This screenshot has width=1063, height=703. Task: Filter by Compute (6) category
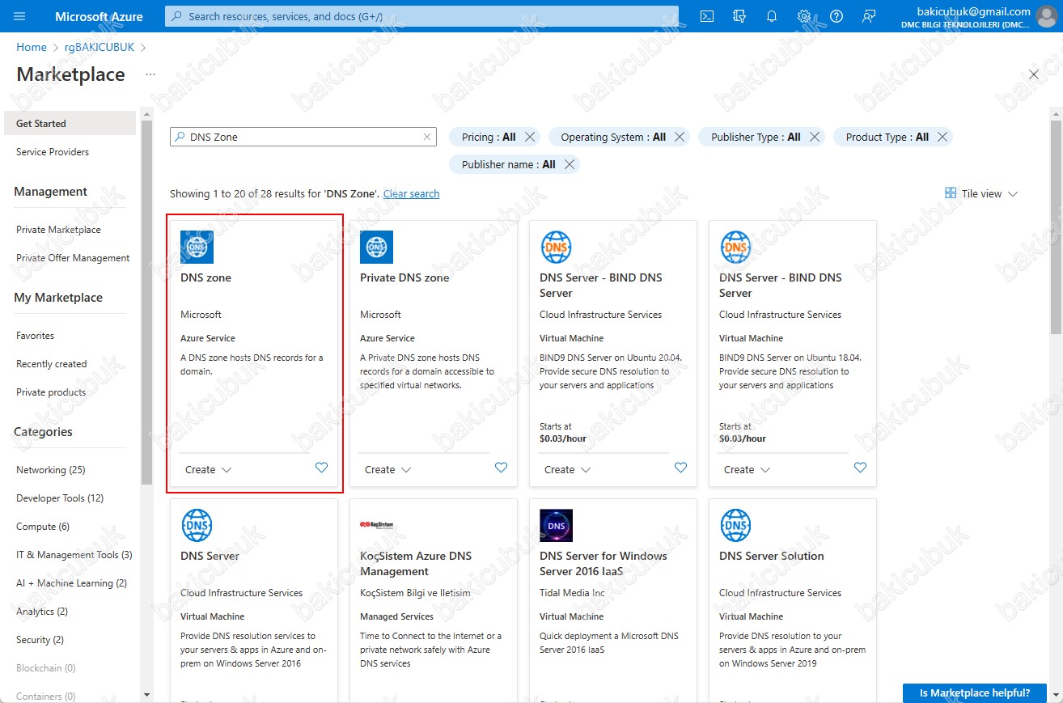[43, 527]
